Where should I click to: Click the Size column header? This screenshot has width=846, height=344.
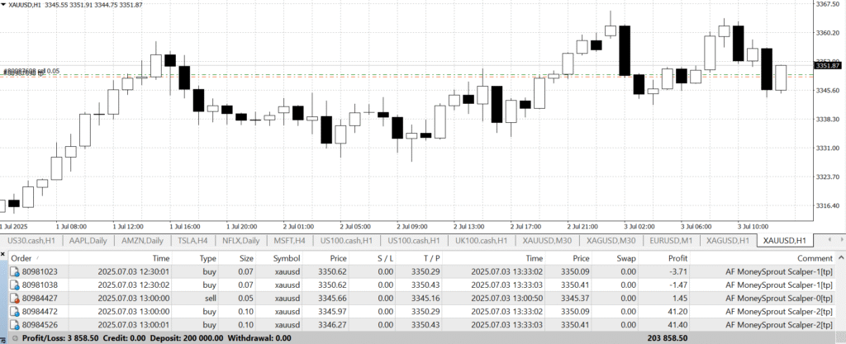click(246, 257)
